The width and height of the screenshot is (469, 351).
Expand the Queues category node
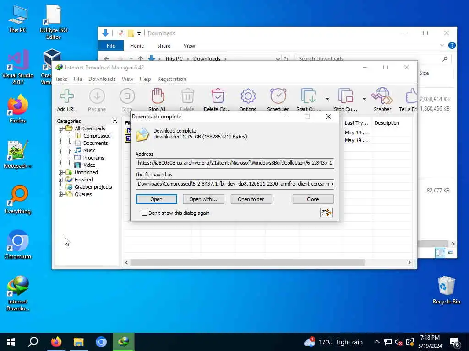pos(61,194)
